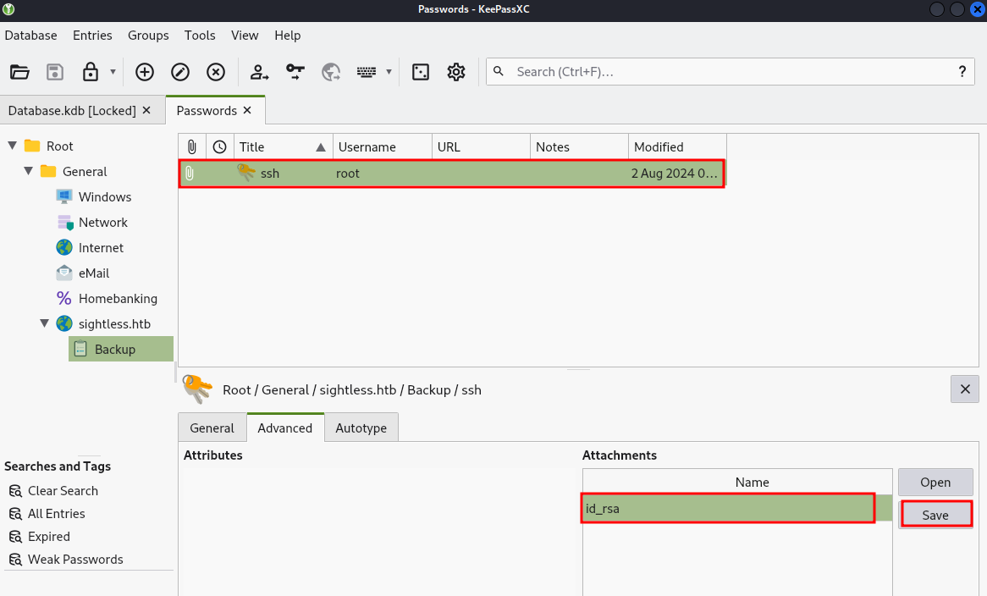The image size is (987, 596).
Task: Open the password generator dice icon
Action: click(x=421, y=72)
